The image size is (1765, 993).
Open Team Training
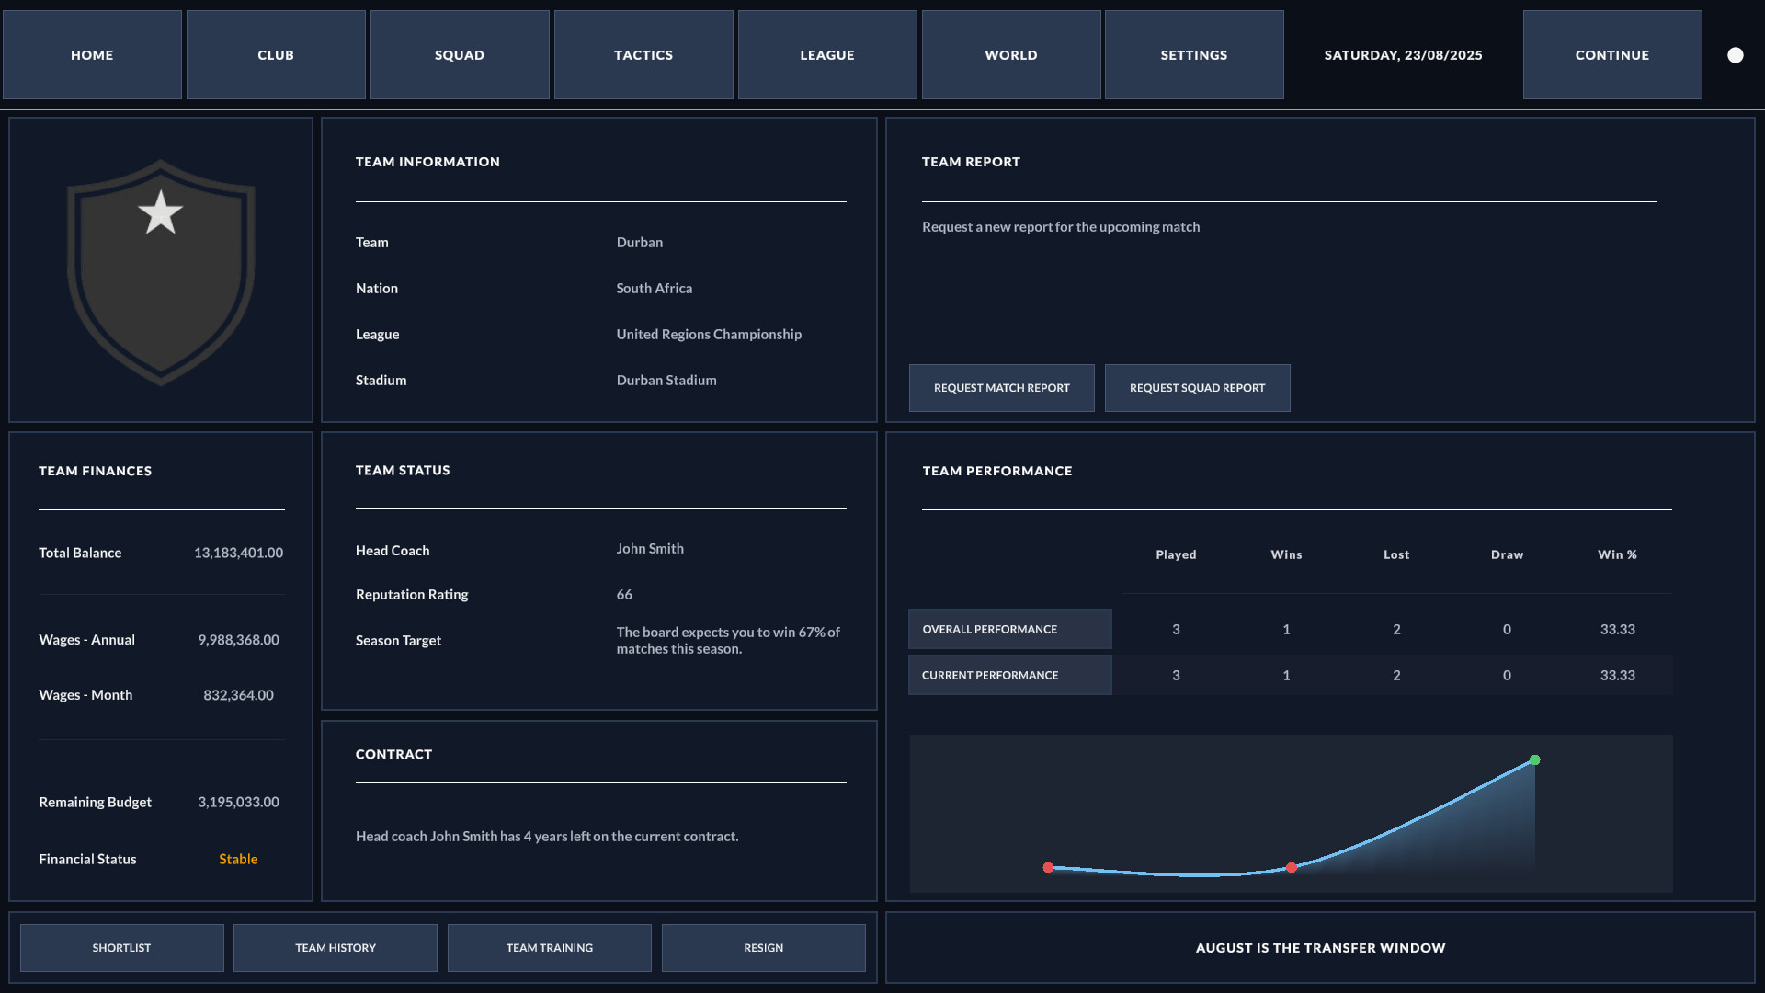550,948
